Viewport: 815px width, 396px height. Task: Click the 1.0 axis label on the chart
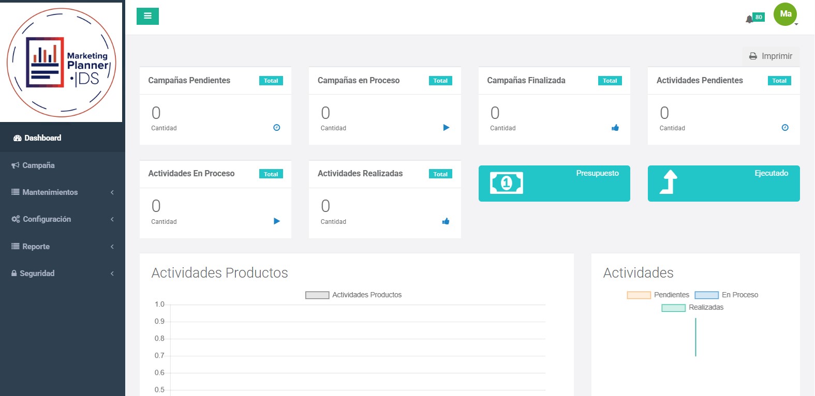point(159,304)
